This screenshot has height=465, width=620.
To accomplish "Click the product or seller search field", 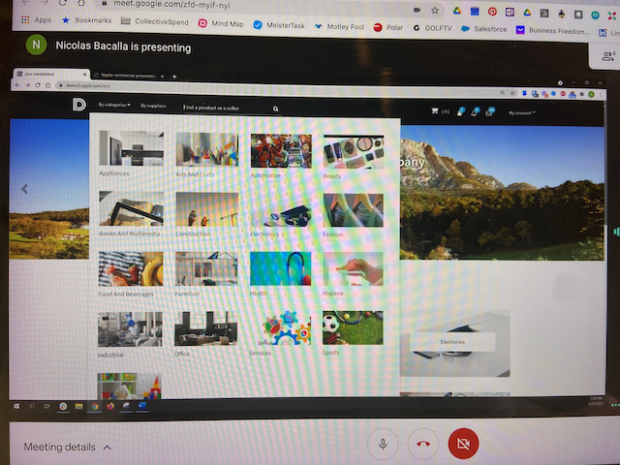I will click(223, 108).
